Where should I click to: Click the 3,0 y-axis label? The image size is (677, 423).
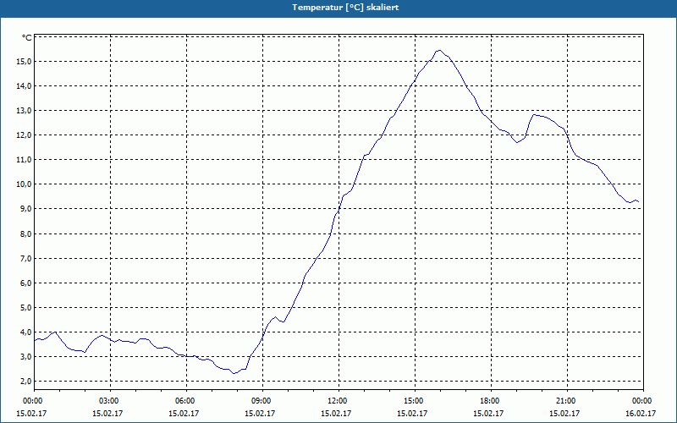coord(25,357)
